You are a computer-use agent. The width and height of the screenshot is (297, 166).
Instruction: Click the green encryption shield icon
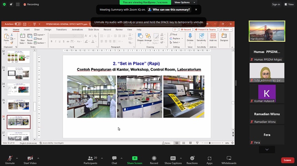coord(4,4)
